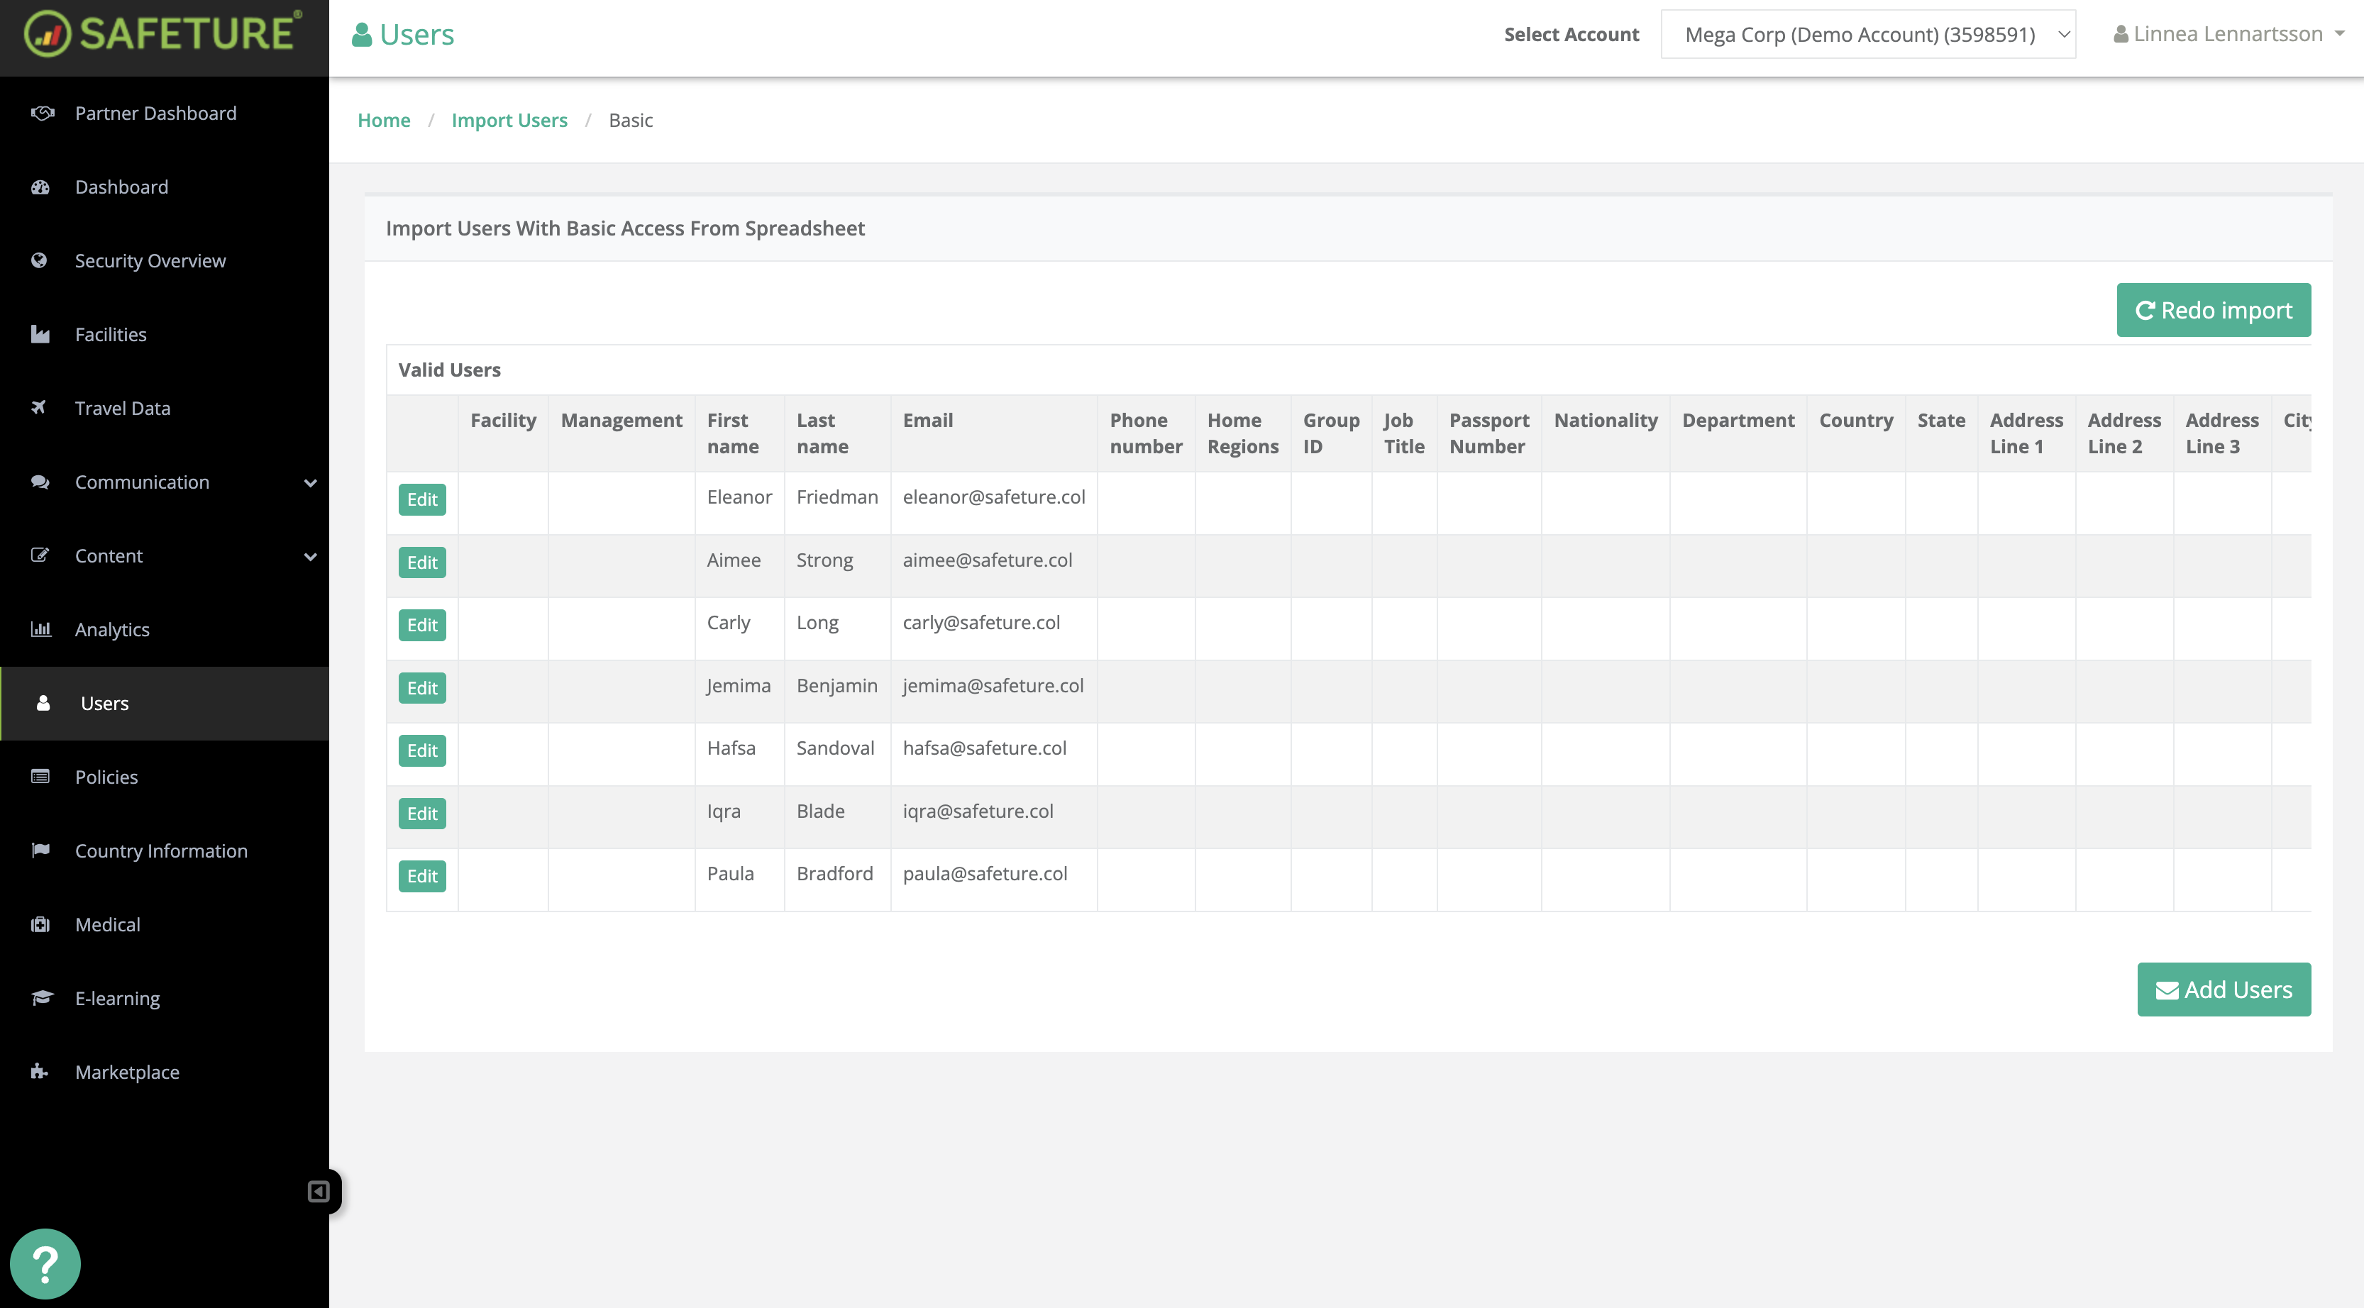Open the Linnea Lennartsson user menu

[x=2228, y=35]
